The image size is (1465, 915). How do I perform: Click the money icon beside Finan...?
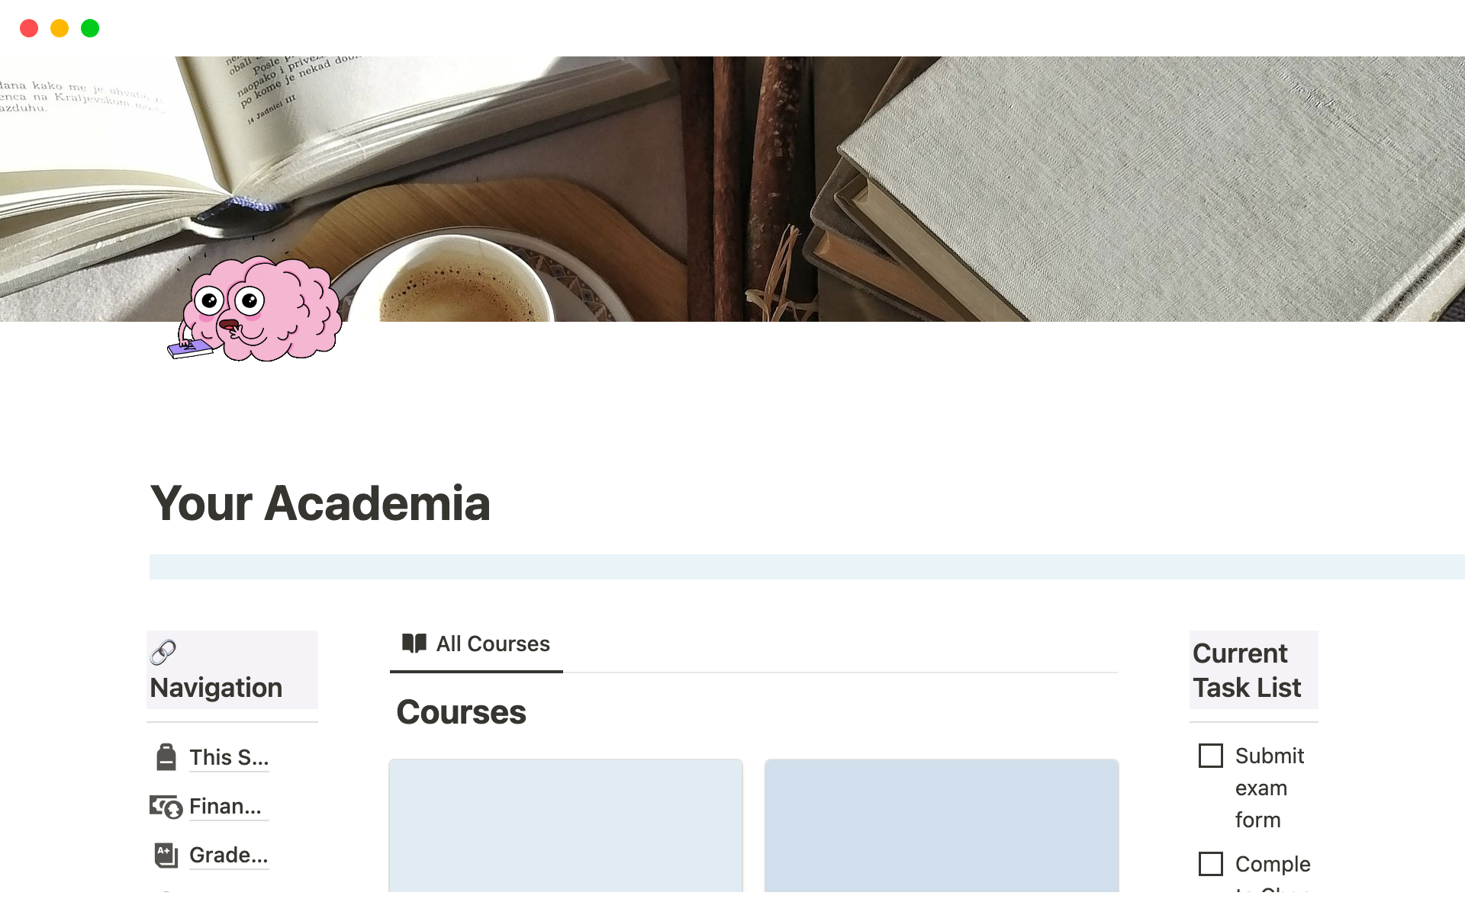[166, 807]
